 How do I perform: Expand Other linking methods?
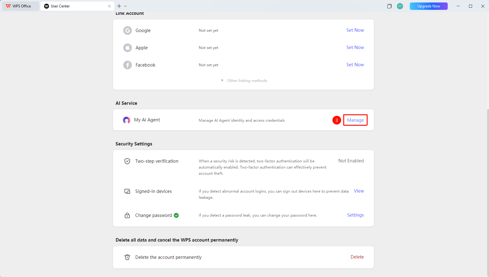[x=244, y=81]
